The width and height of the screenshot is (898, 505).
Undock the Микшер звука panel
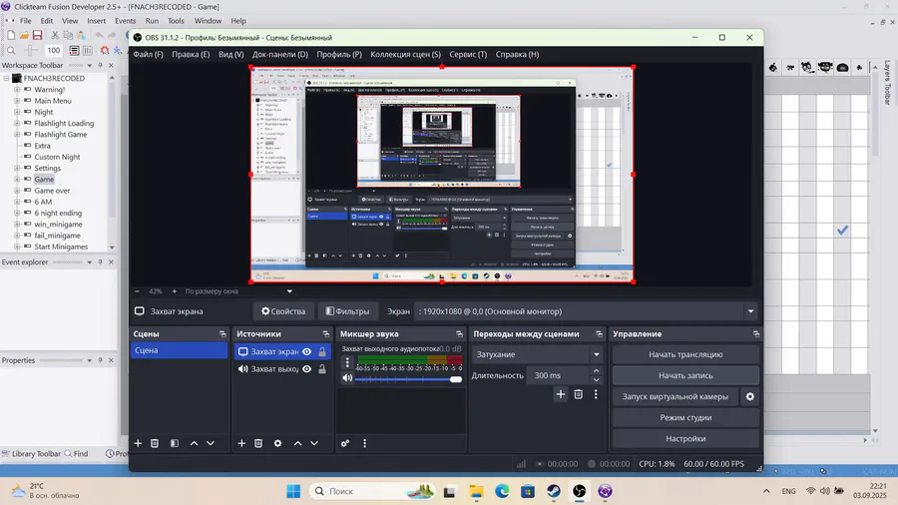point(459,333)
